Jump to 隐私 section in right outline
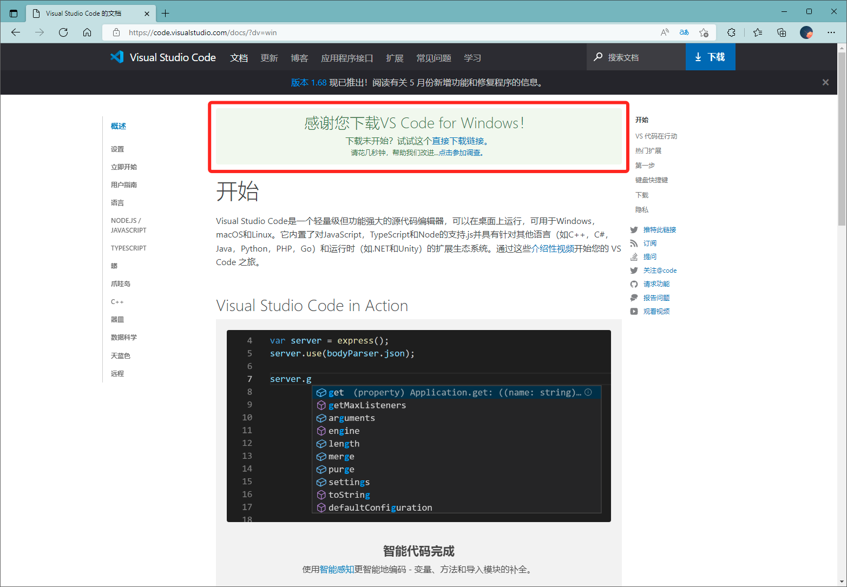Screen dimensions: 847x587 [642, 210]
